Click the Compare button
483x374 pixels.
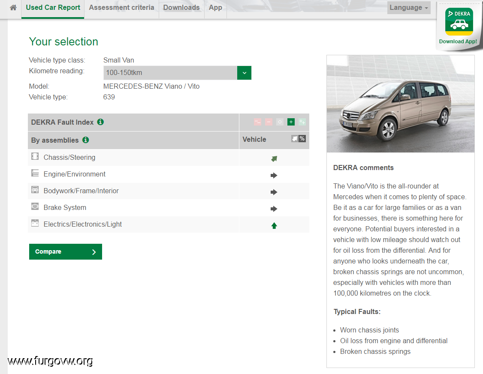(x=66, y=251)
